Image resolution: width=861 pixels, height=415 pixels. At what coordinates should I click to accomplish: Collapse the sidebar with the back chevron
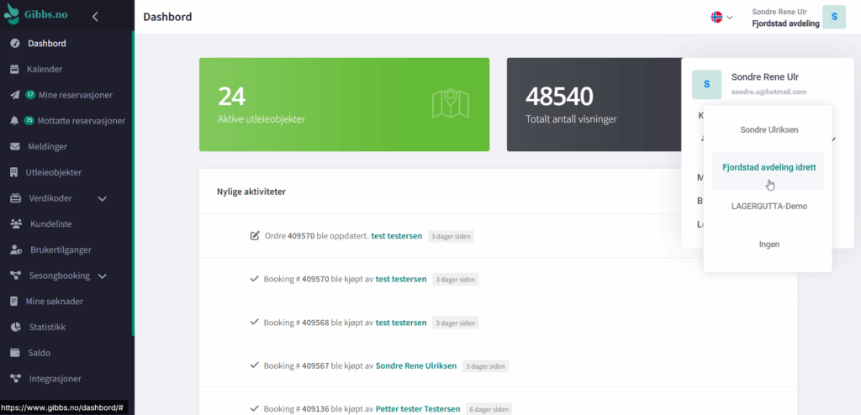pos(95,17)
